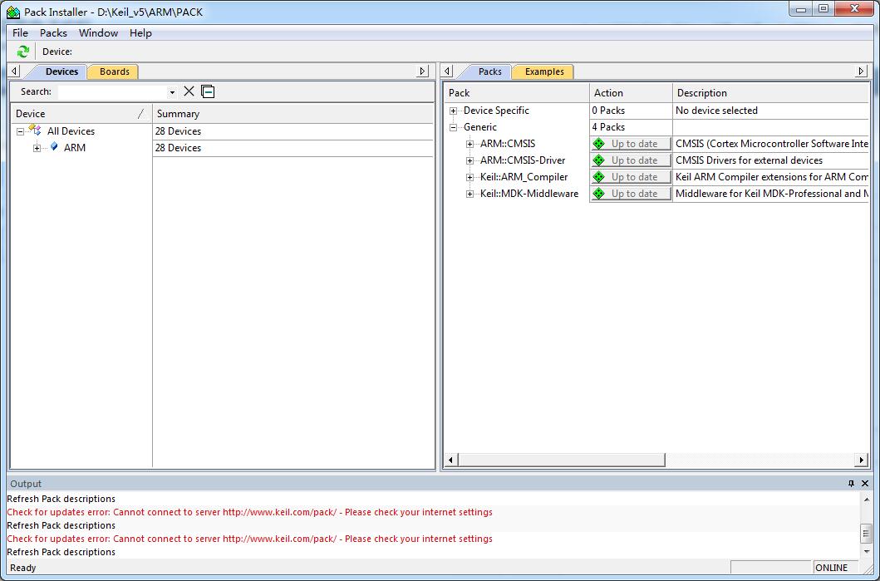Click the All Devices tree icon
The height and width of the screenshot is (581, 880).
(35, 130)
